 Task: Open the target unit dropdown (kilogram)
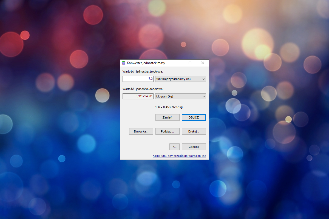[x=180, y=96]
